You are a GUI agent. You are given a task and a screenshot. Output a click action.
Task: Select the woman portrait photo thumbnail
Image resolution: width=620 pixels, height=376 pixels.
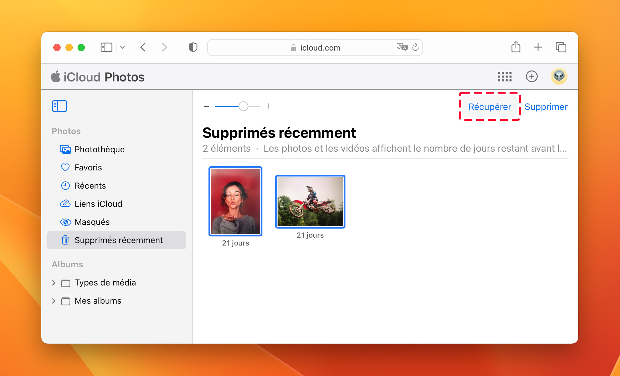click(235, 201)
